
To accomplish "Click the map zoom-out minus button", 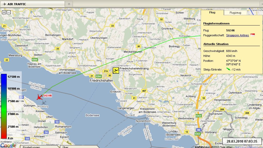I will [9, 12].
